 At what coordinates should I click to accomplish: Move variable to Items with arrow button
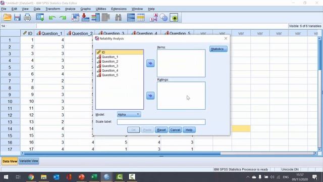(x=150, y=63)
